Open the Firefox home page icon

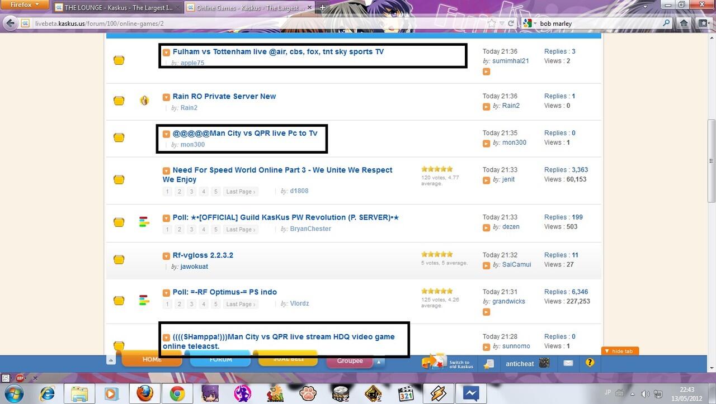coord(684,23)
